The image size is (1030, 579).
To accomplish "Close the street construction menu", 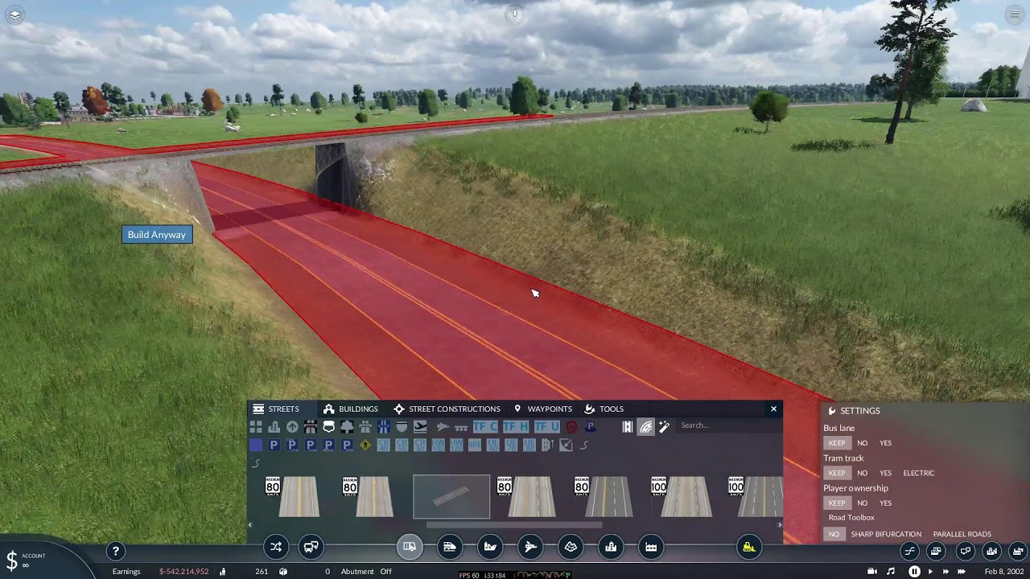I will (774, 409).
